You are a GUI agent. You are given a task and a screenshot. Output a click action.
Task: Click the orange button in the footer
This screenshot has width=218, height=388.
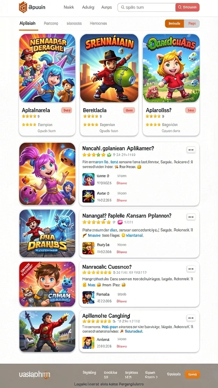pos(192,374)
